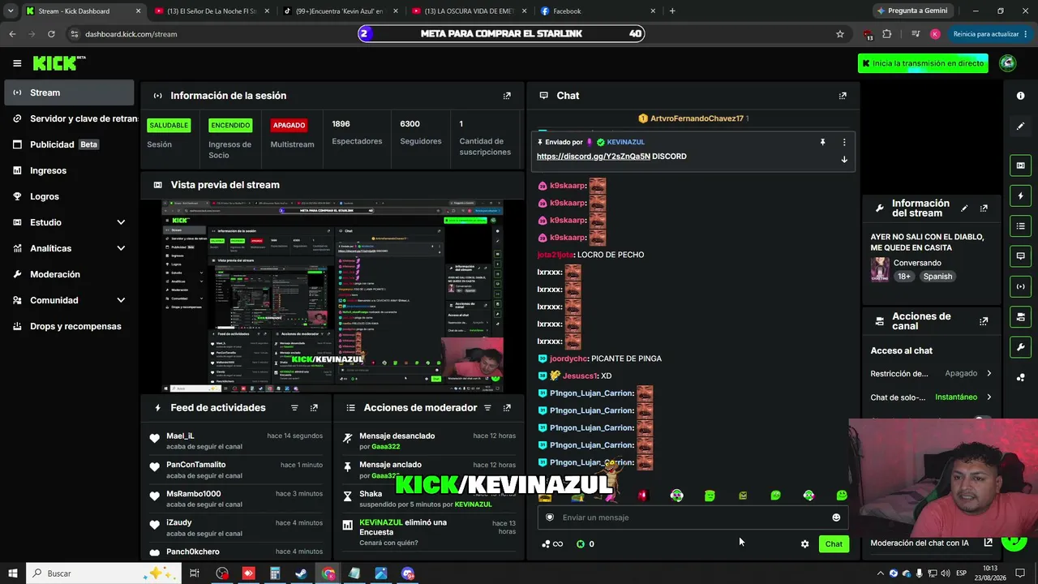This screenshot has height=584, width=1038.
Task: Bookmark this page with the star icon
Action: click(x=840, y=34)
